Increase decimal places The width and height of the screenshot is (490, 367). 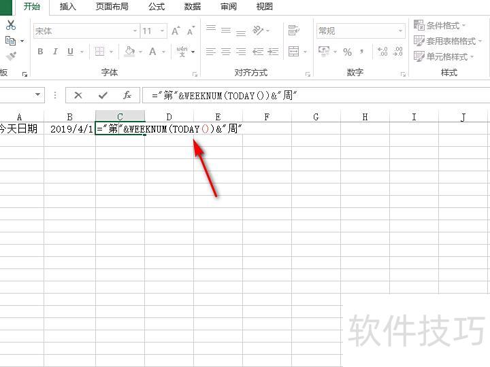click(x=382, y=52)
